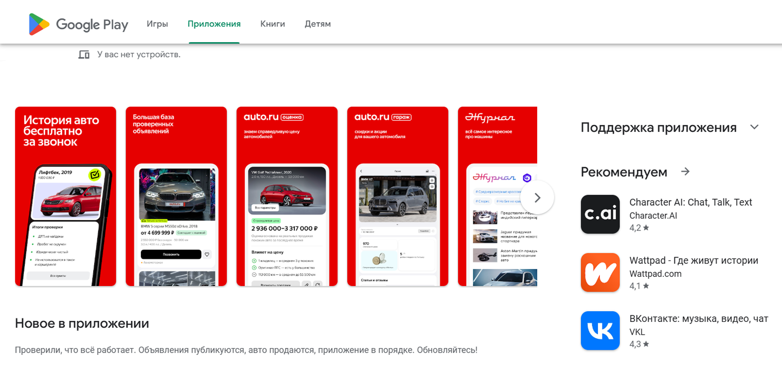Open the Журнал screenshot

(497, 196)
